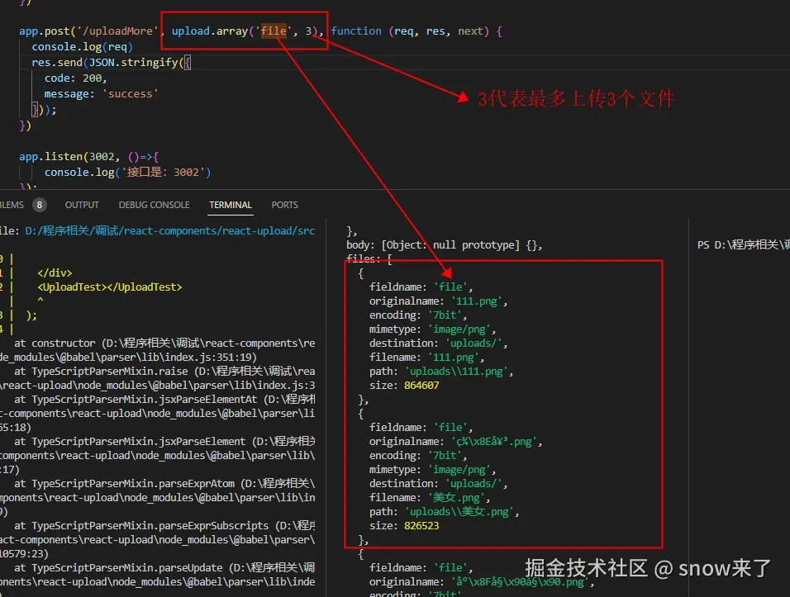Screen dimensions: 790x597
Task: Click the originalname: '111.png' output line
Action: pyautogui.click(x=438, y=301)
